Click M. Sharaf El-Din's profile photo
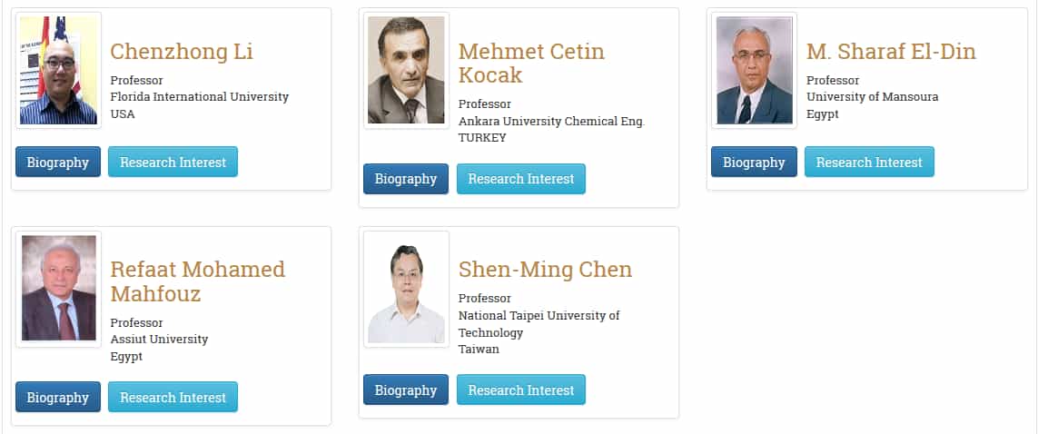1038x434 pixels. [754, 70]
